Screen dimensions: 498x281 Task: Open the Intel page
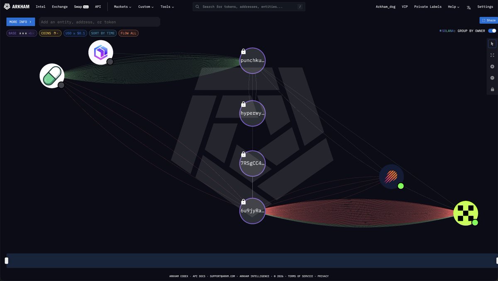(41, 7)
